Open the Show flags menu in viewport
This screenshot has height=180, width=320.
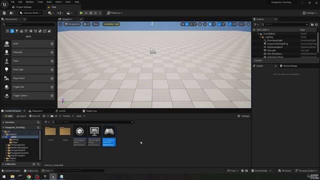click(x=95, y=24)
